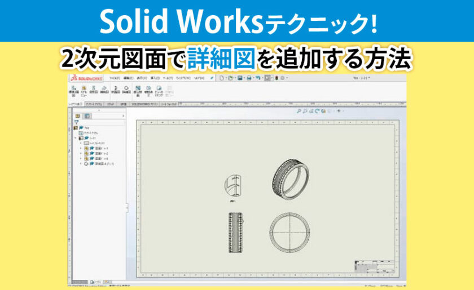Expand the 図面ビュー1 tree node
This screenshot has height=290, width=474.
coord(81,149)
